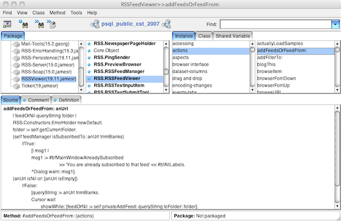
Task: Click down arrow of class list scrollbar
Action: click(x=166, y=90)
